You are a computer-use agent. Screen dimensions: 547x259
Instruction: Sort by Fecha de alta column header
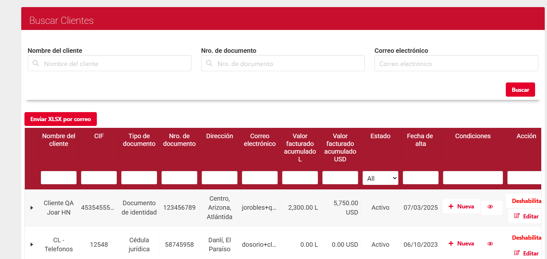tap(420, 140)
